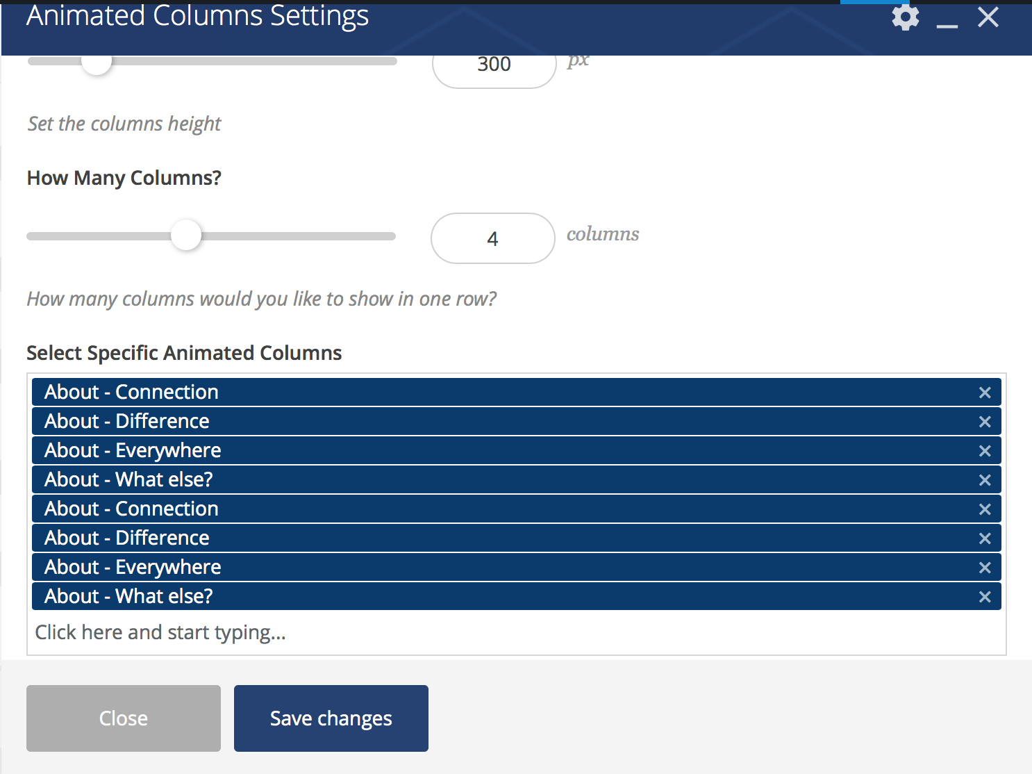The width and height of the screenshot is (1032, 774).
Task: Open the settings gear in header
Action: pos(905,17)
